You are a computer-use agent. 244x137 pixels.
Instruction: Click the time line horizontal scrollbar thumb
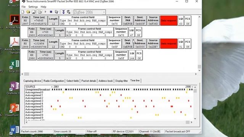click(188, 122)
